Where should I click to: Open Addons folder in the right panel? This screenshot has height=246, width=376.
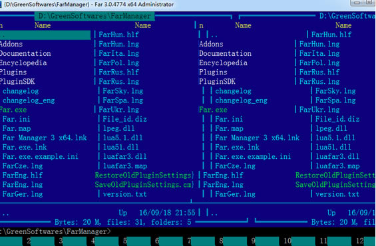(211, 44)
